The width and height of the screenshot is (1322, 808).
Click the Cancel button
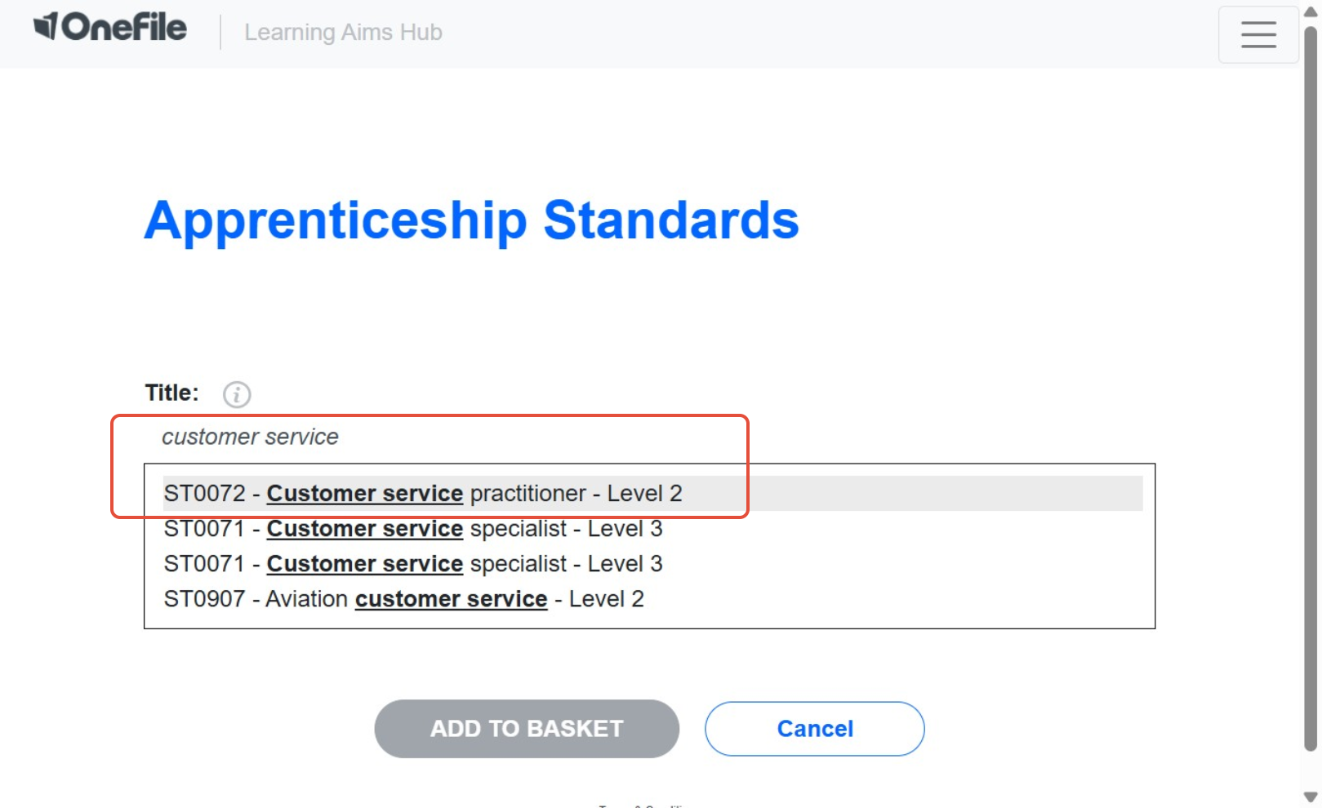click(x=814, y=729)
